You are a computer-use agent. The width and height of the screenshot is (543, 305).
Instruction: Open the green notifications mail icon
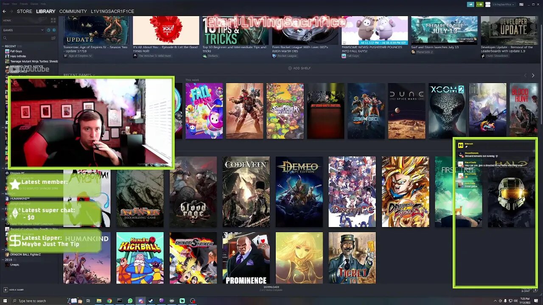pos(479,4)
